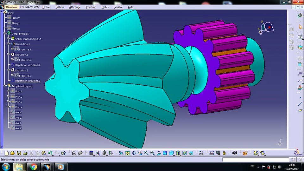Activate Normal View icon
Screen dimensions: 304x171
click(x=159, y=153)
